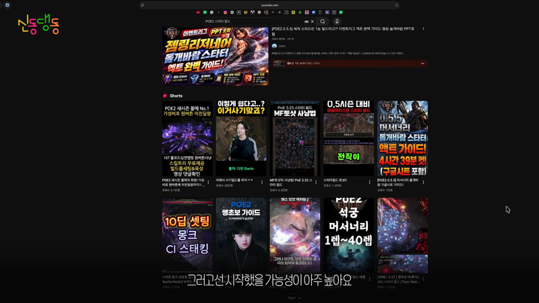Open options menu for '스타터빌드 완성' short
539x303 pixels.
tap(369, 182)
